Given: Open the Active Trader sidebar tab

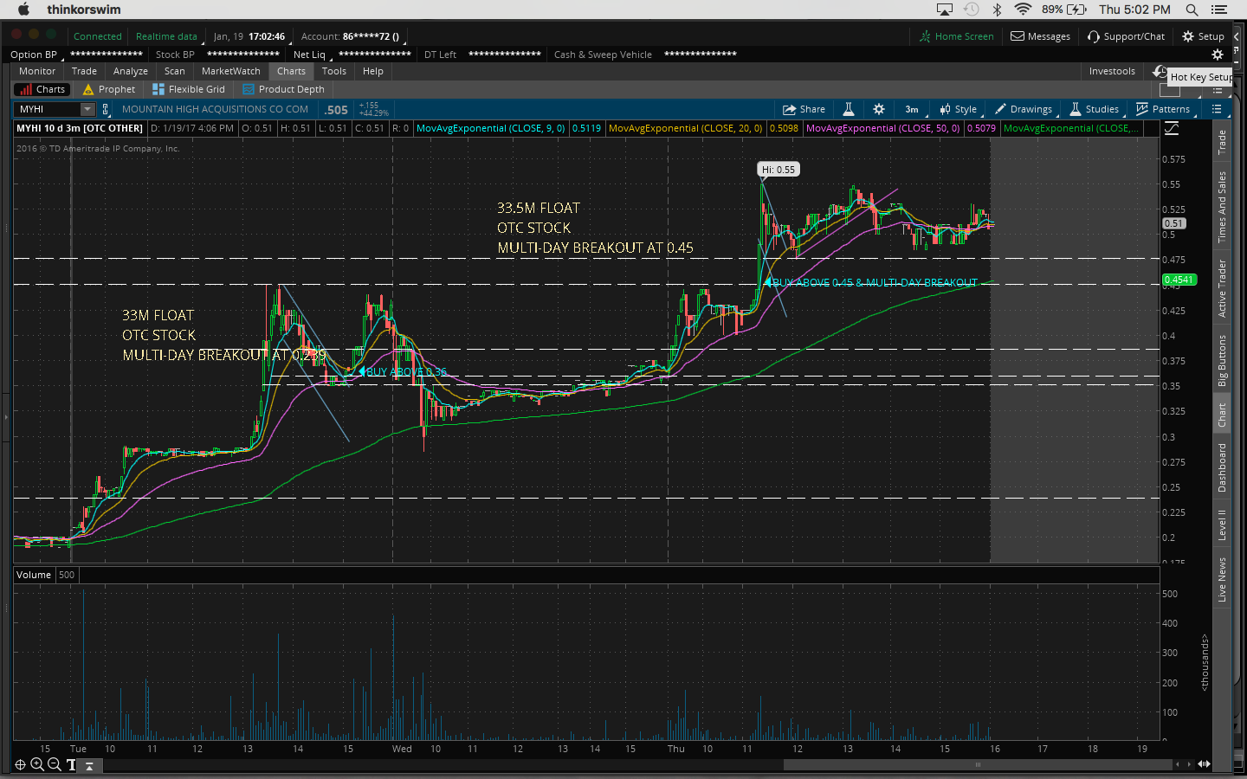Looking at the screenshot, I should click(x=1222, y=288).
